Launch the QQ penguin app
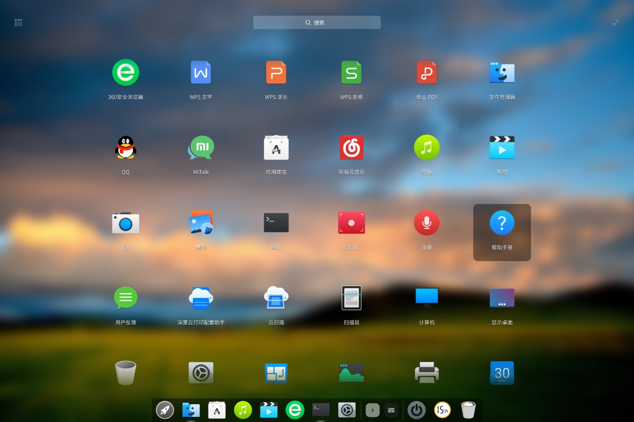Screen dimensions: 634x422 [x=126, y=147]
